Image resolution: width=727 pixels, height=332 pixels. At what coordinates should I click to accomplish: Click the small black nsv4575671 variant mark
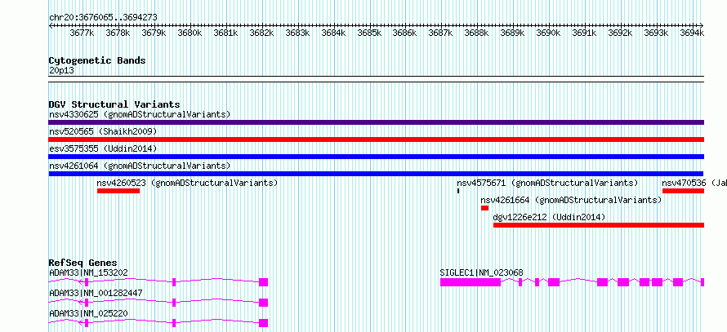[458, 191]
